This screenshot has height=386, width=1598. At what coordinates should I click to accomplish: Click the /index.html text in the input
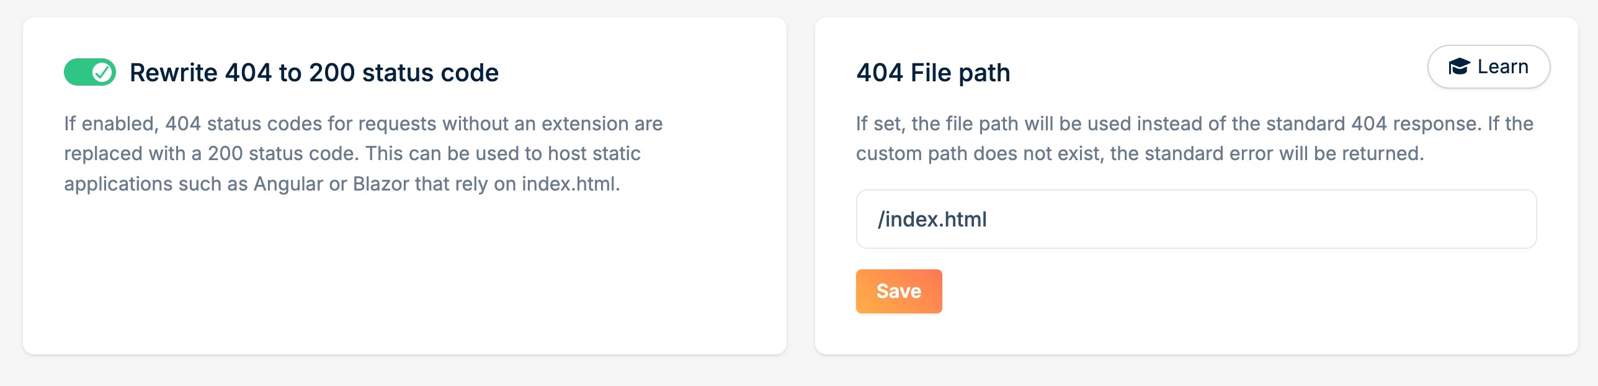click(x=932, y=219)
